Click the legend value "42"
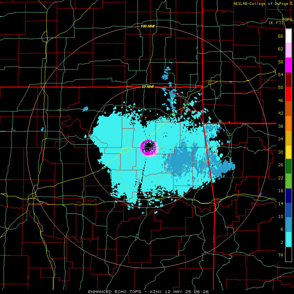Viewport: 294px width, 294px height. click(281, 113)
